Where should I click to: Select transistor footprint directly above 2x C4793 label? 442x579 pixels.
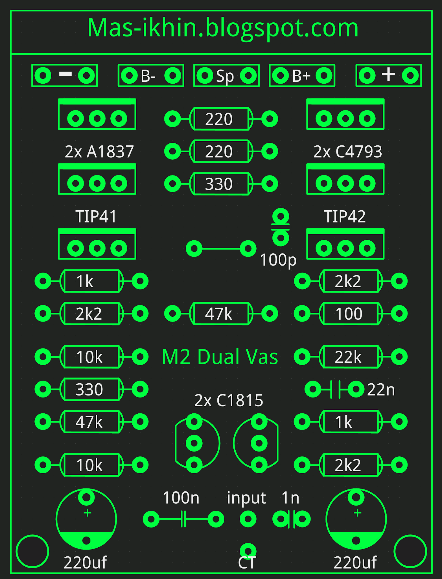point(345,114)
